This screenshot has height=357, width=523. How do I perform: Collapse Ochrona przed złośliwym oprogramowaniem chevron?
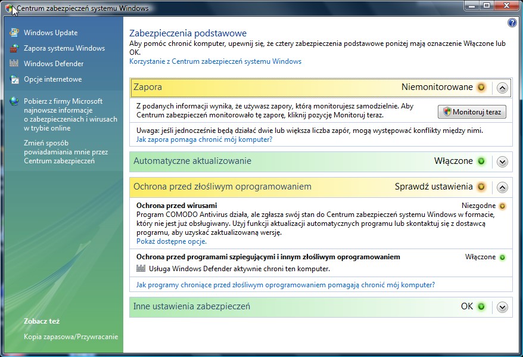coord(502,187)
